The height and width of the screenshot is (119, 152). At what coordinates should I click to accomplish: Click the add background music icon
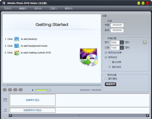point(17,46)
